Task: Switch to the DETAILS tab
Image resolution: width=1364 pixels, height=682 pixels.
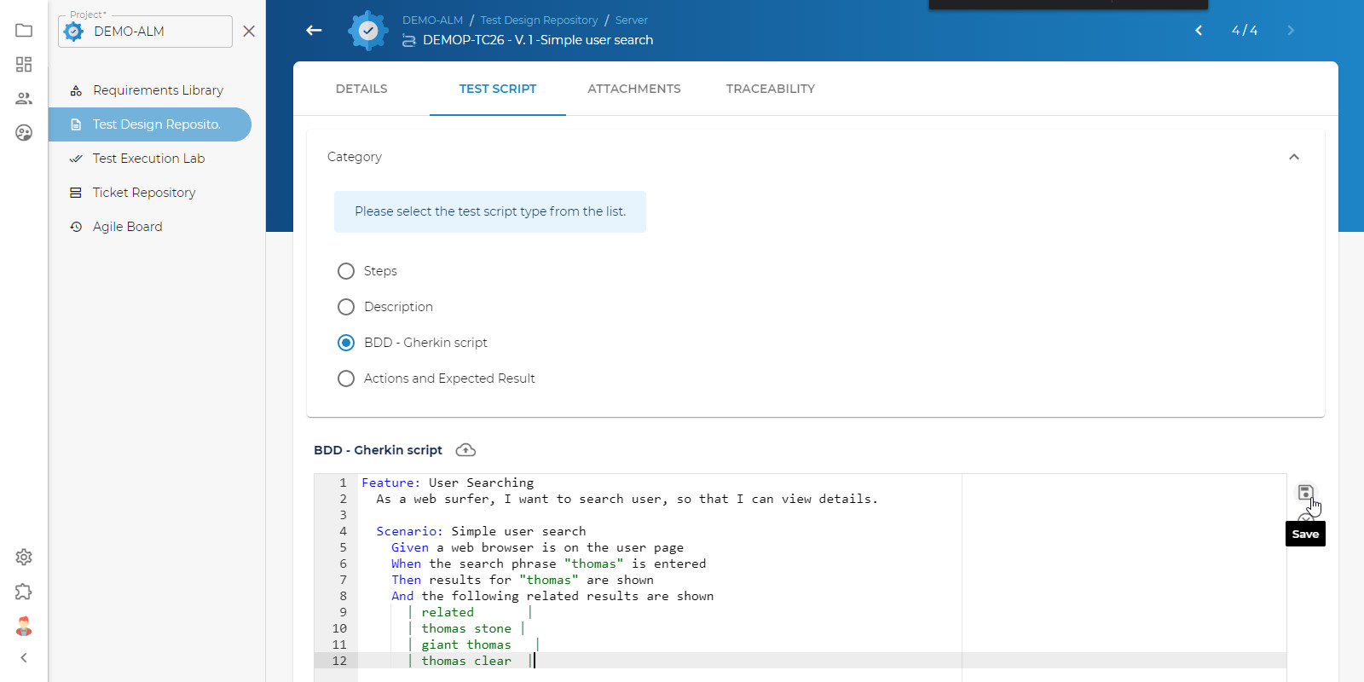Action: (361, 89)
